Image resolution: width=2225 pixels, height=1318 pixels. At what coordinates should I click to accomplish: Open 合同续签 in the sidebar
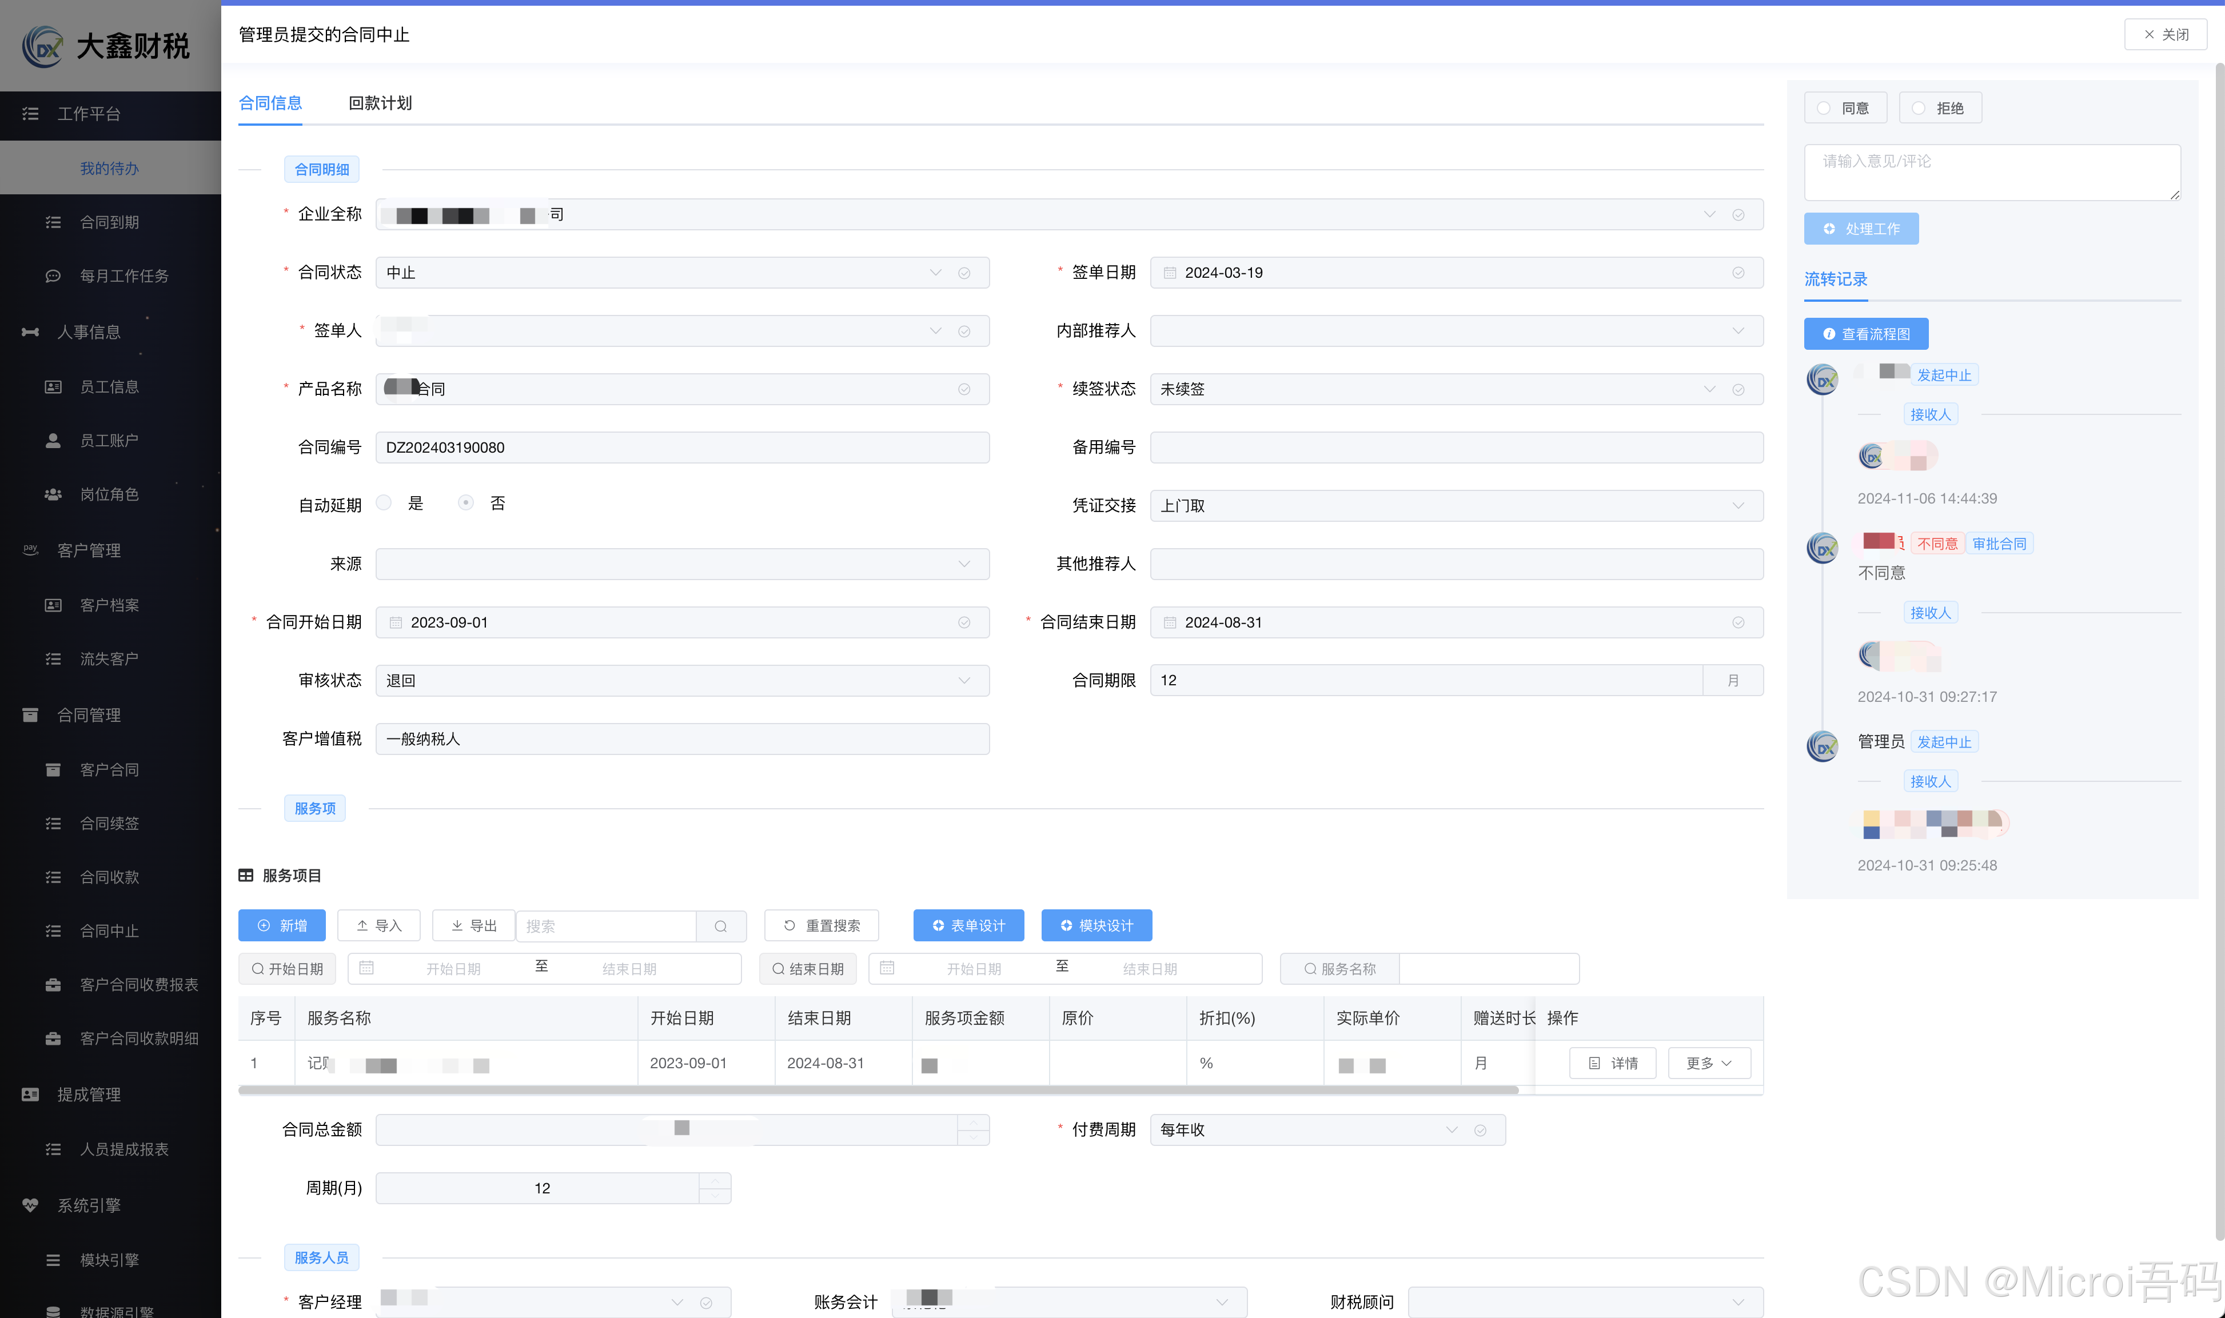pos(109,822)
